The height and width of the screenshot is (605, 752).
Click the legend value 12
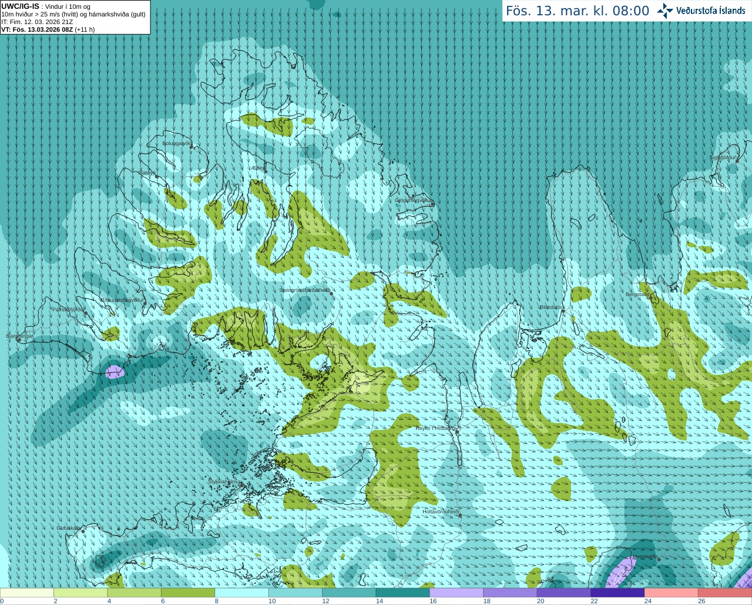[325, 601]
